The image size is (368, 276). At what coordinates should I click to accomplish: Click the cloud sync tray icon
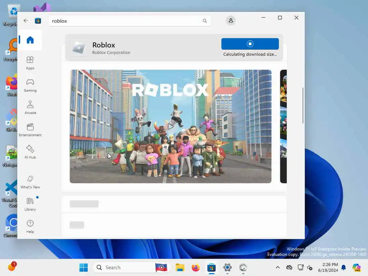[289, 267]
